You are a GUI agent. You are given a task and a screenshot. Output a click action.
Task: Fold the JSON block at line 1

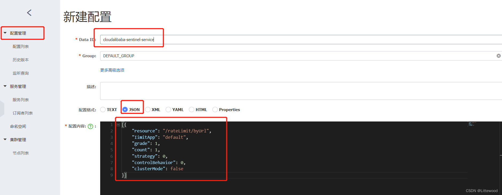click(118, 125)
